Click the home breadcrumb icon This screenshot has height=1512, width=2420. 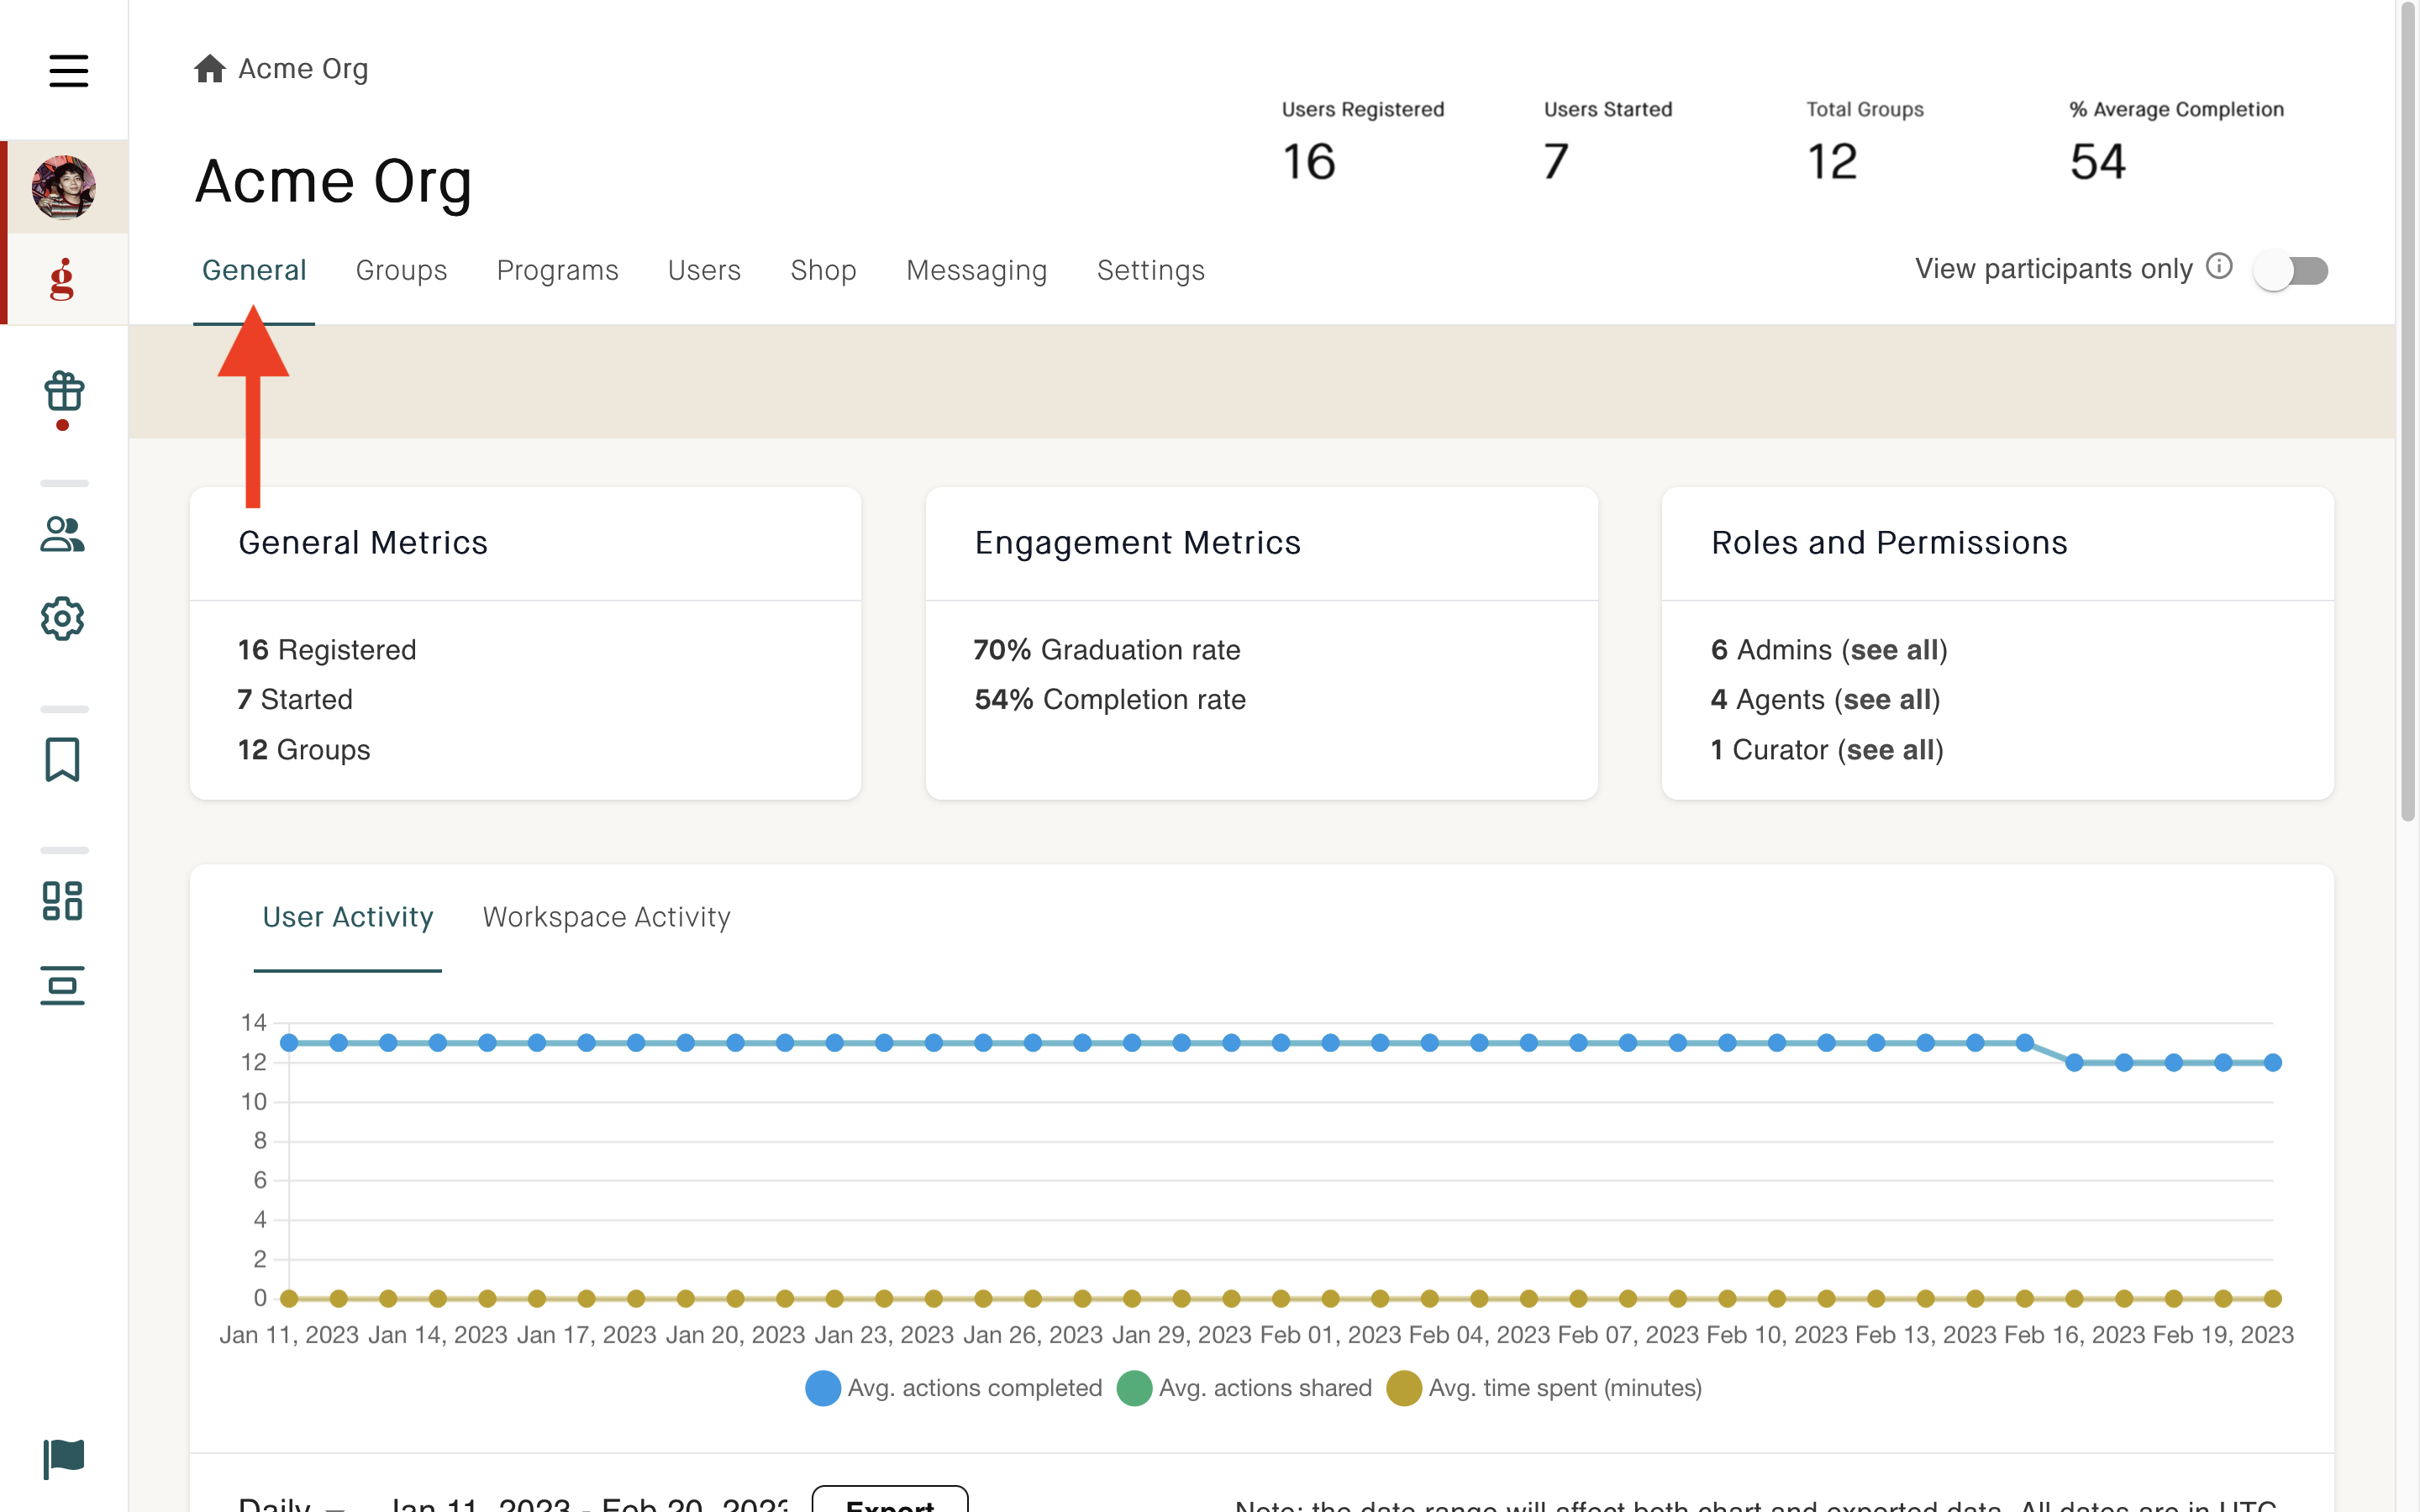[x=209, y=69]
